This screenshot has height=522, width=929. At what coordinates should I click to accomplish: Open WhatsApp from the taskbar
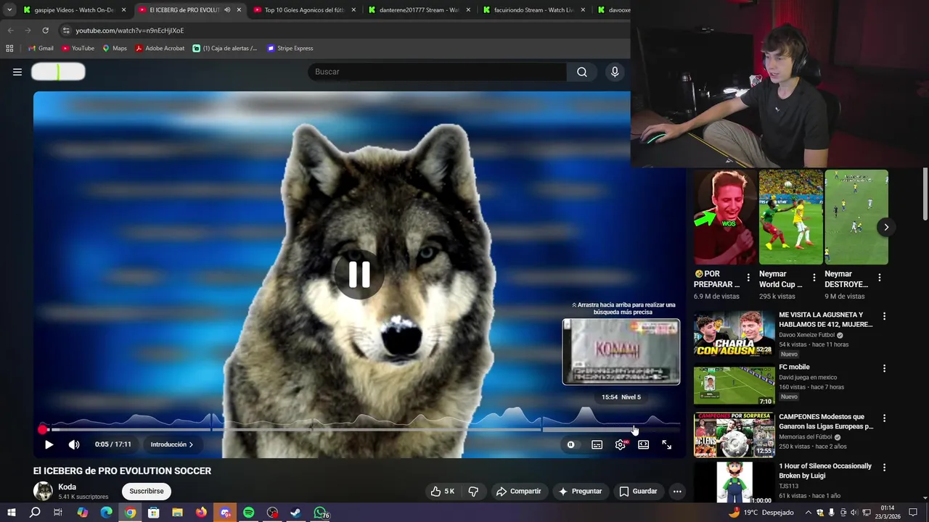tap(320, 513)
